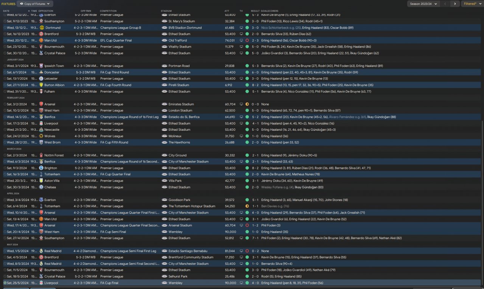Viewport: 484px width, 289px height.
Task: Click the 'FA Cup Fourth Round' competition cell
Action: 116,85
